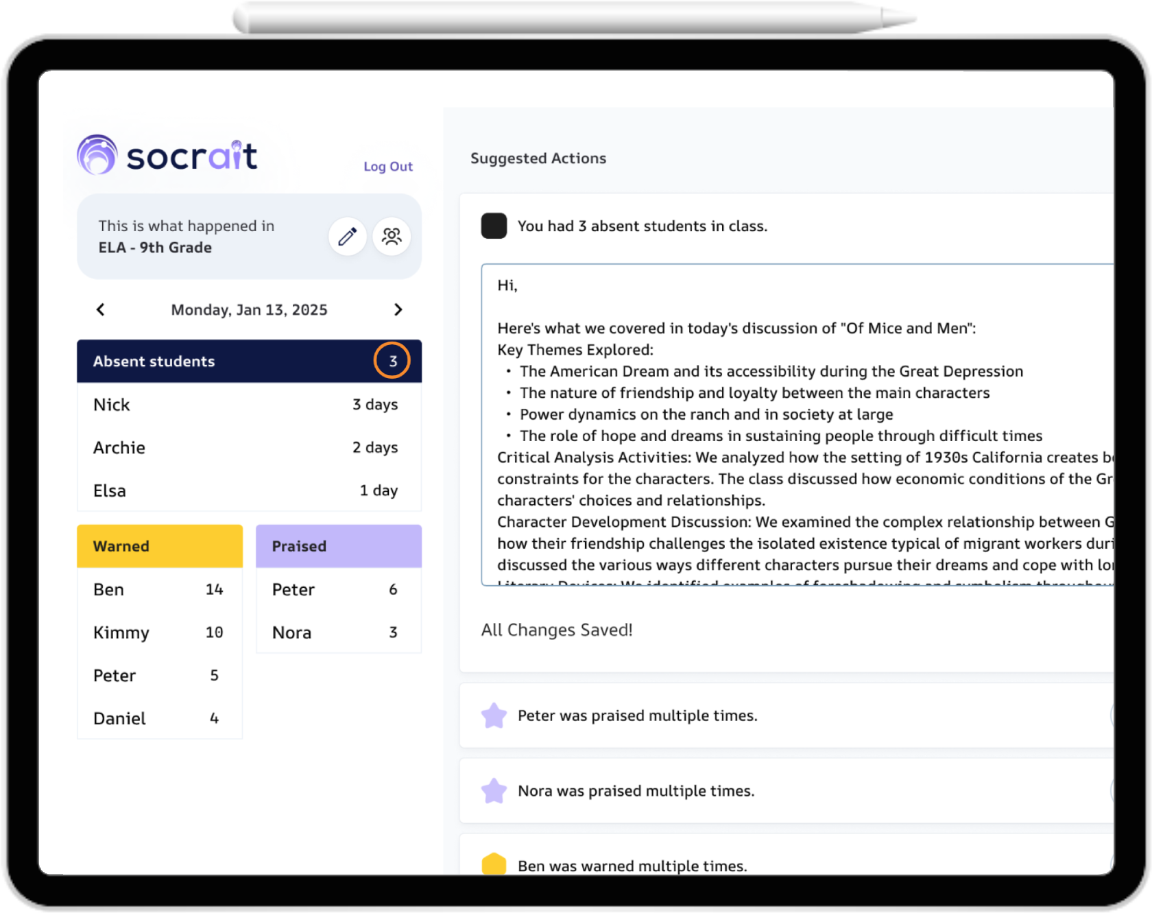Go to the next day arrow
Image resolution: width=1152 pixels, height=913 pixels.
[398, 309]
